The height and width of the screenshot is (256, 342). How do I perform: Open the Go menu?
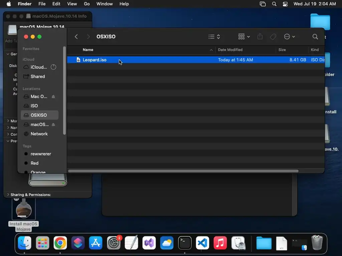coord(87,4)
